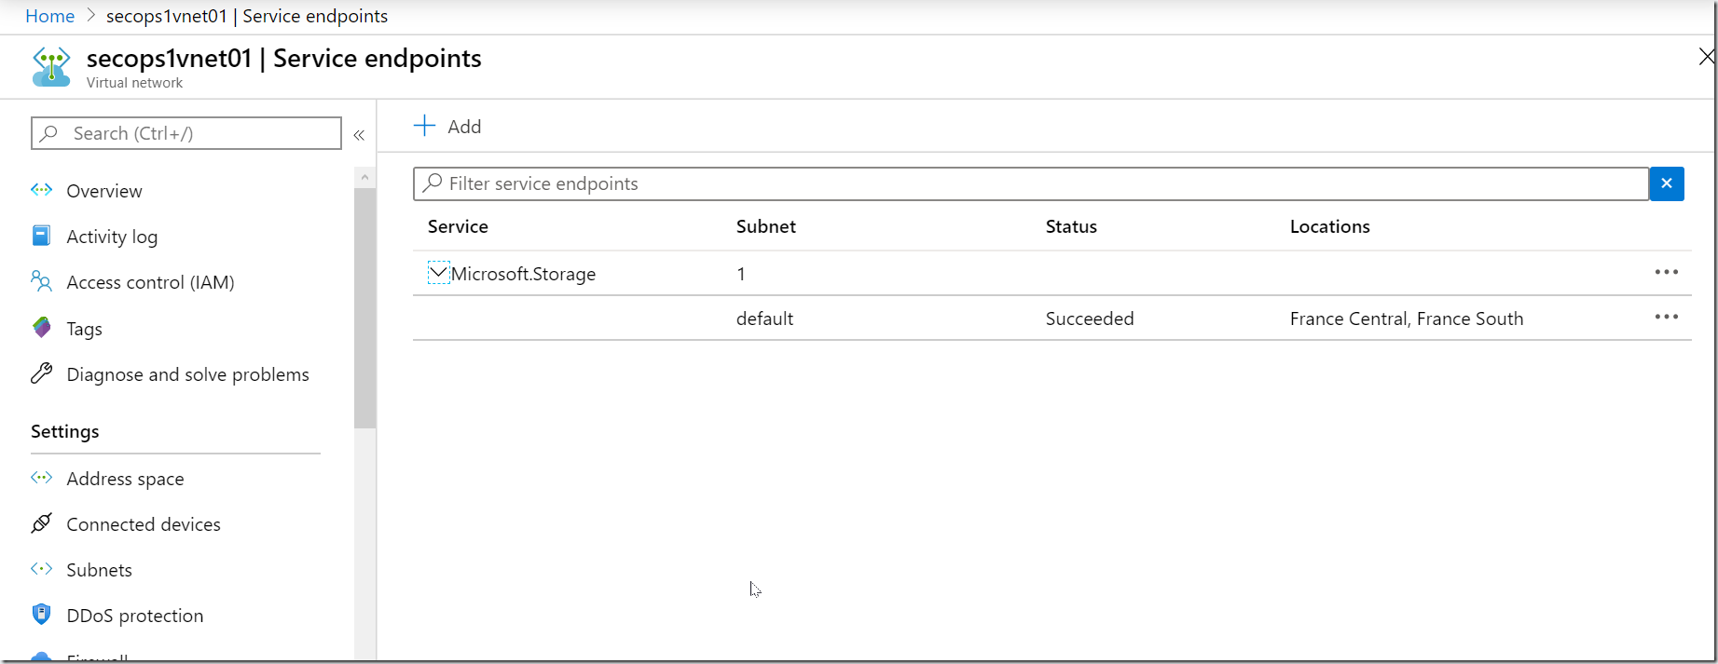Select the Microsoft.Storage service name
1718x664 pixels.
coord(524,274)
